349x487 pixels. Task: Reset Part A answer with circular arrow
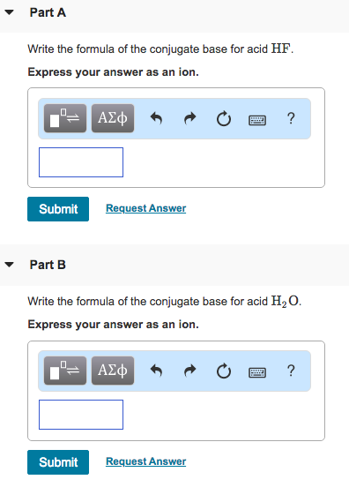[224, 118]
